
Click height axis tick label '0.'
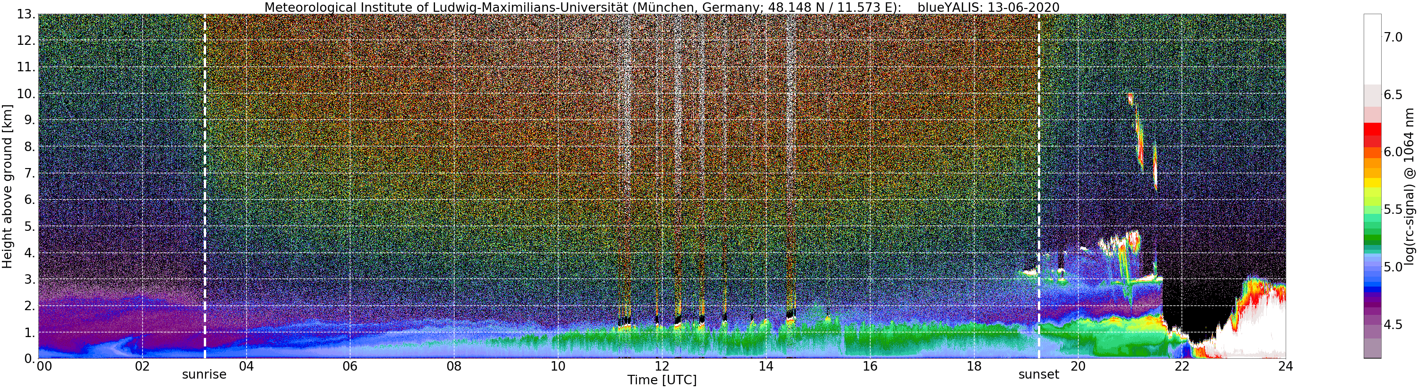click(x=30, y=359)
